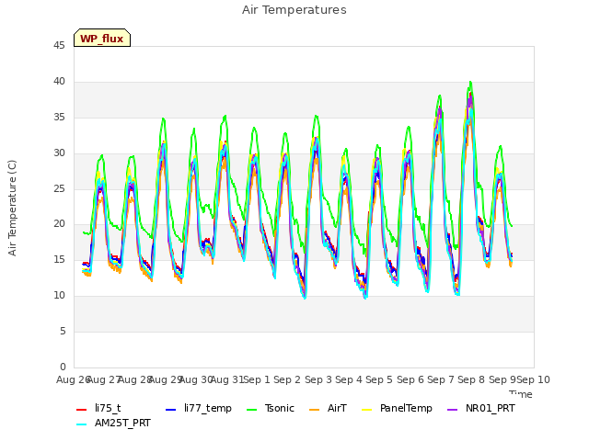Click the Air Temperature (C) axis label
The width and height of the screenshot is (589, 441).
point(12,208)
